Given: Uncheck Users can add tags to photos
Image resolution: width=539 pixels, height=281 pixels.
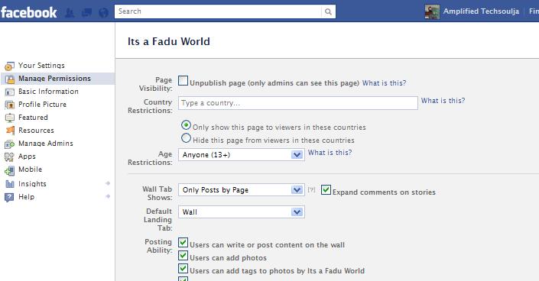Looking at the screenshot, I should (x=183, y=269).
